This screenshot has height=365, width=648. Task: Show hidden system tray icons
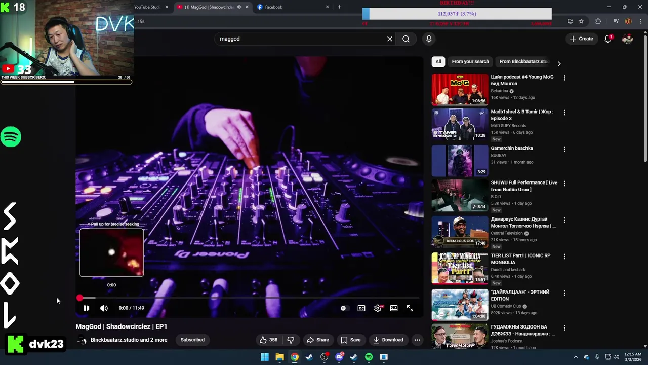coord(576,357)
